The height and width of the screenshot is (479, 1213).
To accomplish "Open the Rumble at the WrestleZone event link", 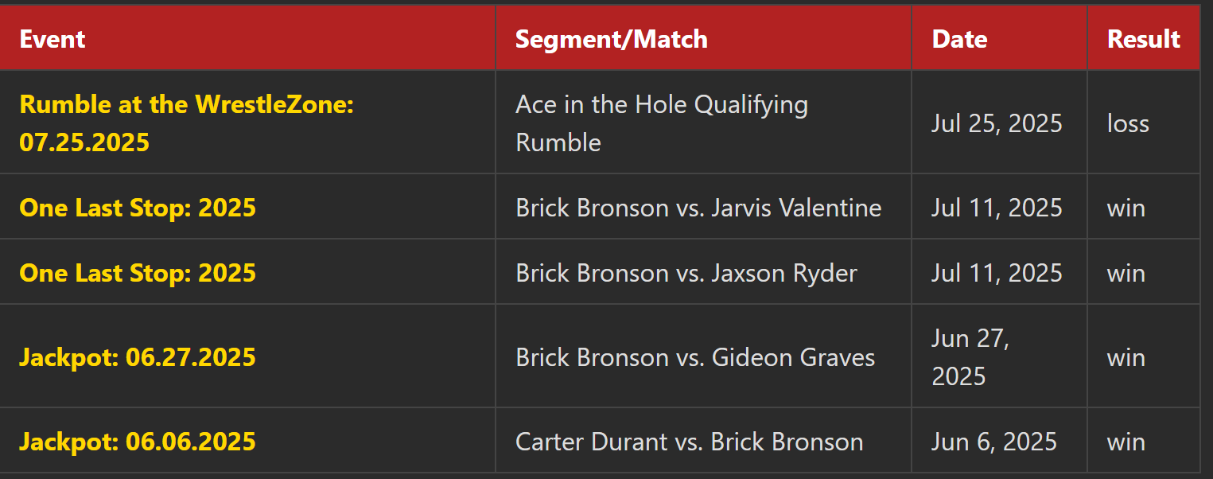I will click(x=186, y=123).
